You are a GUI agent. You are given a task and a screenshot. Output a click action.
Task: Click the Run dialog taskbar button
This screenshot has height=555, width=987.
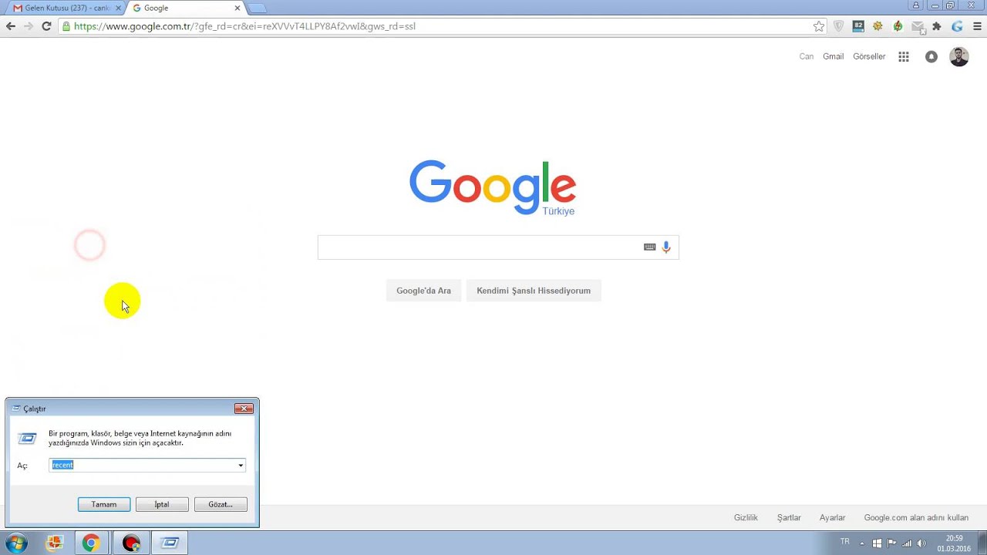(170, 543)
